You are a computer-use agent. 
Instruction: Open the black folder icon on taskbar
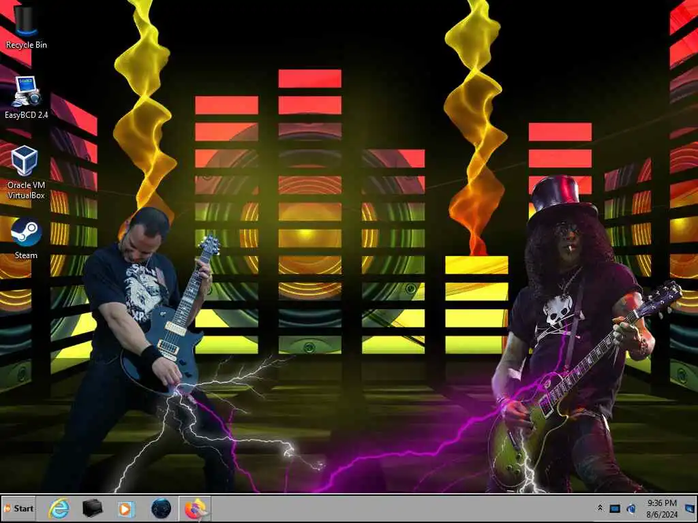pos(93,508)
